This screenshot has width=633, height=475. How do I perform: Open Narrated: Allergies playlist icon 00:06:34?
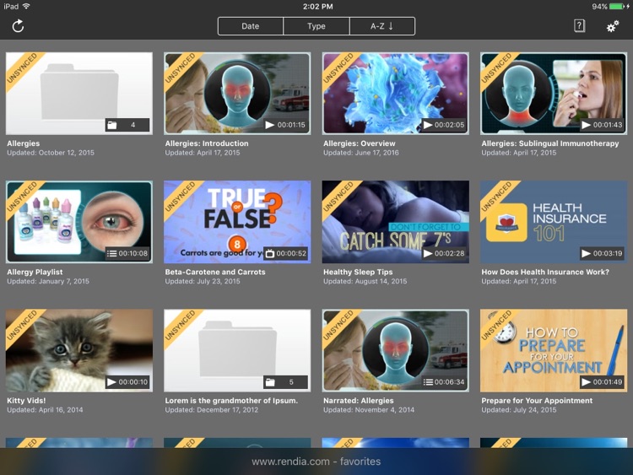pyautogui.click(x=444, y=382)
